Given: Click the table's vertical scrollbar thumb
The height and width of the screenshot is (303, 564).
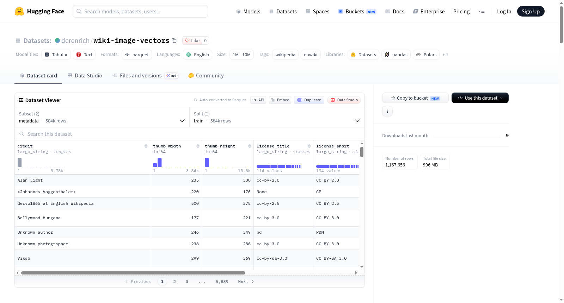Looking at the screenshot, I should pos(362,152).
